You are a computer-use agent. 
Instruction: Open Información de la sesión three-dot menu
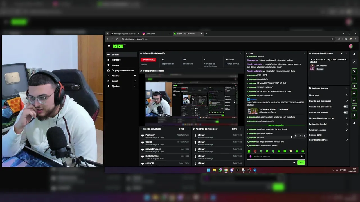[x=241, y=53]
